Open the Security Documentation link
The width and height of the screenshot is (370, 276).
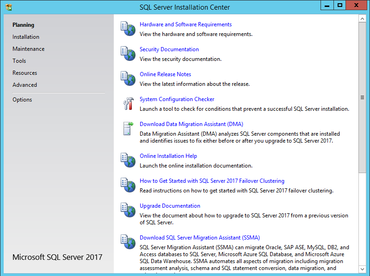169,49
